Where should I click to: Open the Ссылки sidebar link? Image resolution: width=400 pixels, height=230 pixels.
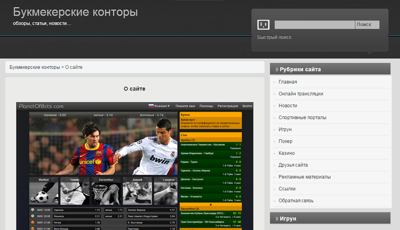pyautogui.click(x=287, y=189)
